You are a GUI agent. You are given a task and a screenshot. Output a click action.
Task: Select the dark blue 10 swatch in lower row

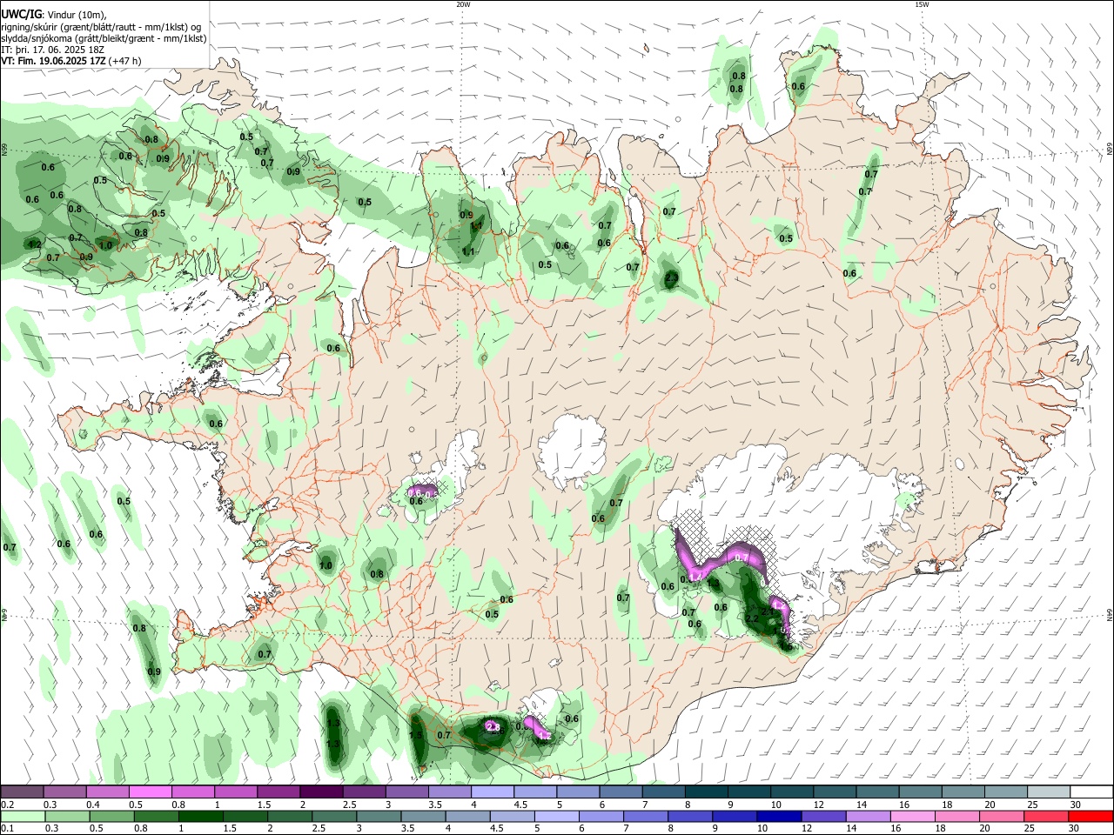tap(778, 817)
